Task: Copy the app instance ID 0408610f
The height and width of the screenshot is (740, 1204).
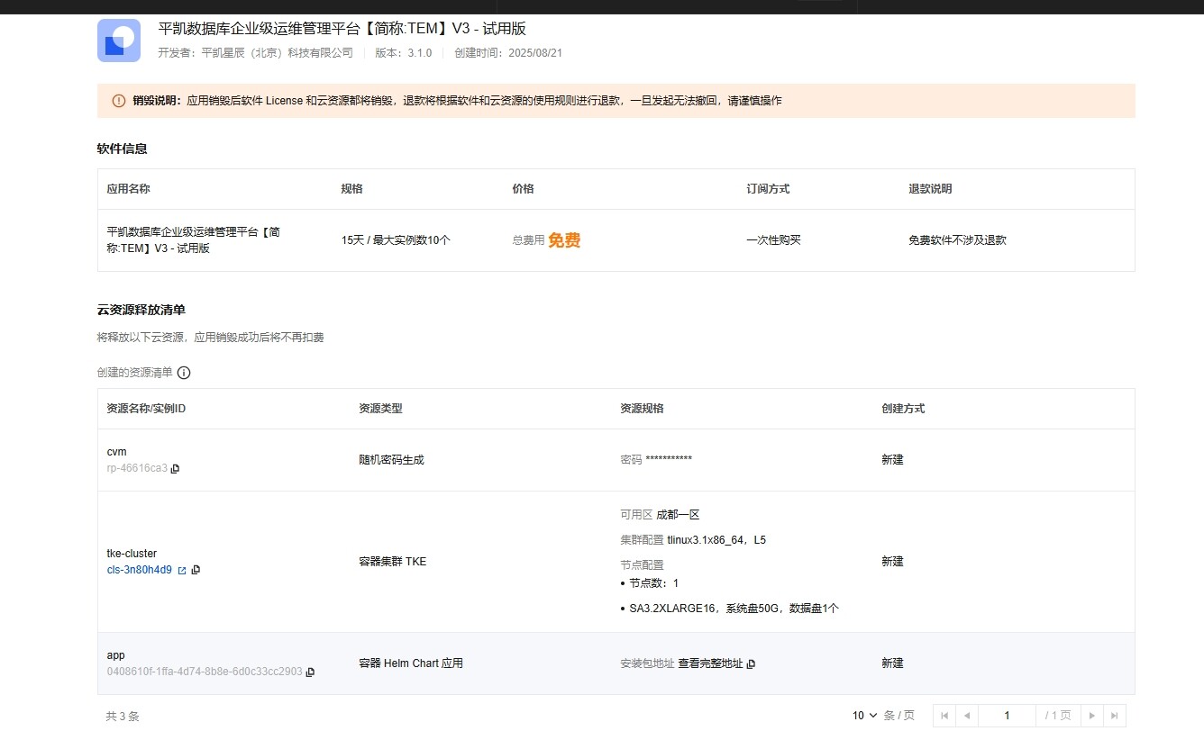Action: tap(311, 672)
